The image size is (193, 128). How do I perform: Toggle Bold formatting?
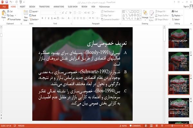click(42, 18)
